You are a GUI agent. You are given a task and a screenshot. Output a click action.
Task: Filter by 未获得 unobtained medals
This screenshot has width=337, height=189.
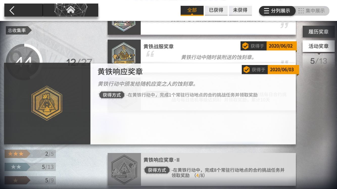pos(240,10)
